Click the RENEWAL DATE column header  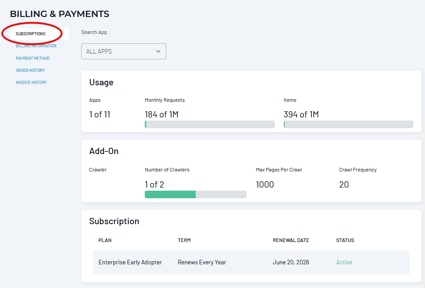point(291,240)
